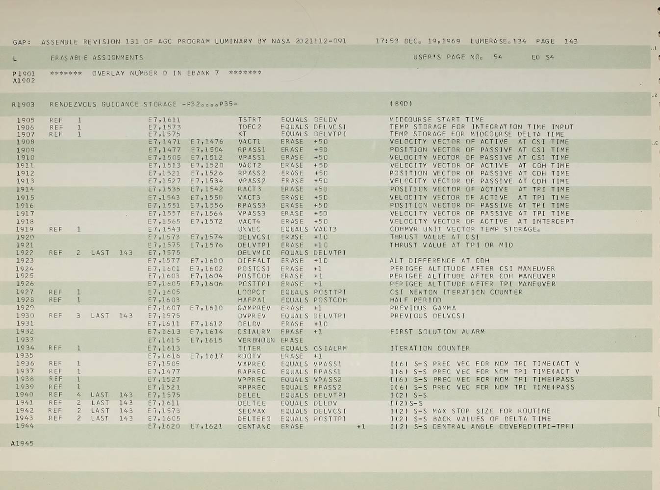Click the symbol name DELTEE
This screenshot has height=490, width=660.
tap(252, 403)
